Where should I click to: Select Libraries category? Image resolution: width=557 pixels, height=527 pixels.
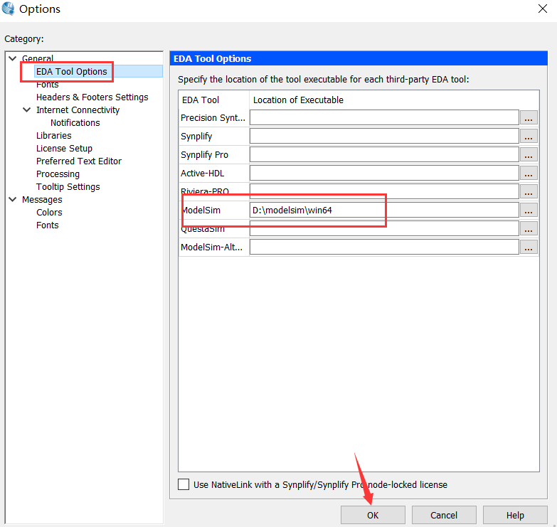tap(53, 136)
